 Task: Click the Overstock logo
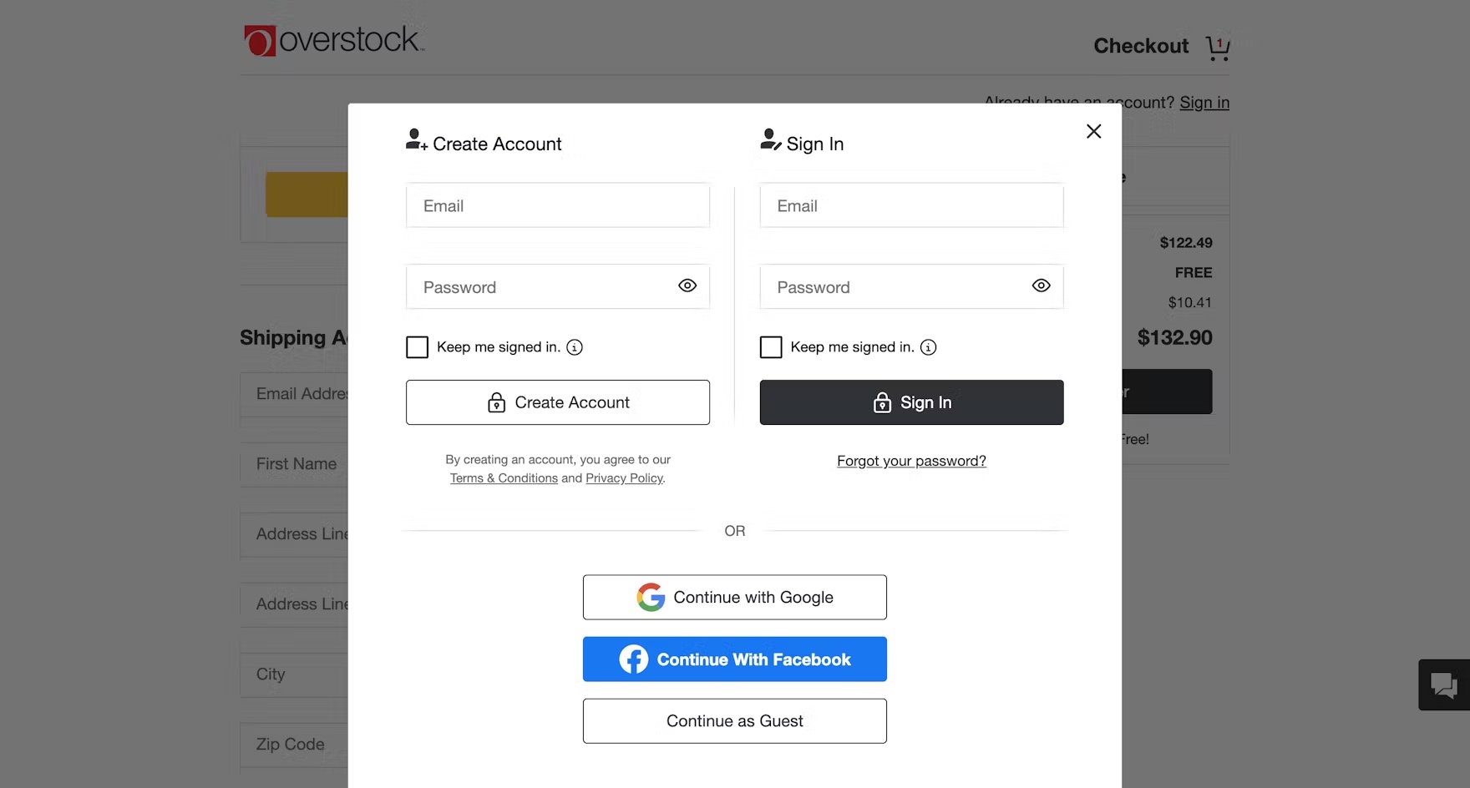point(334,40)
